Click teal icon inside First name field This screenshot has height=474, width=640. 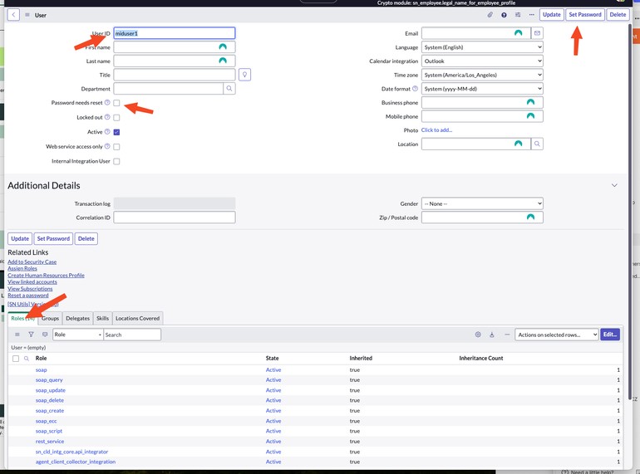click(x=223, y=46)
